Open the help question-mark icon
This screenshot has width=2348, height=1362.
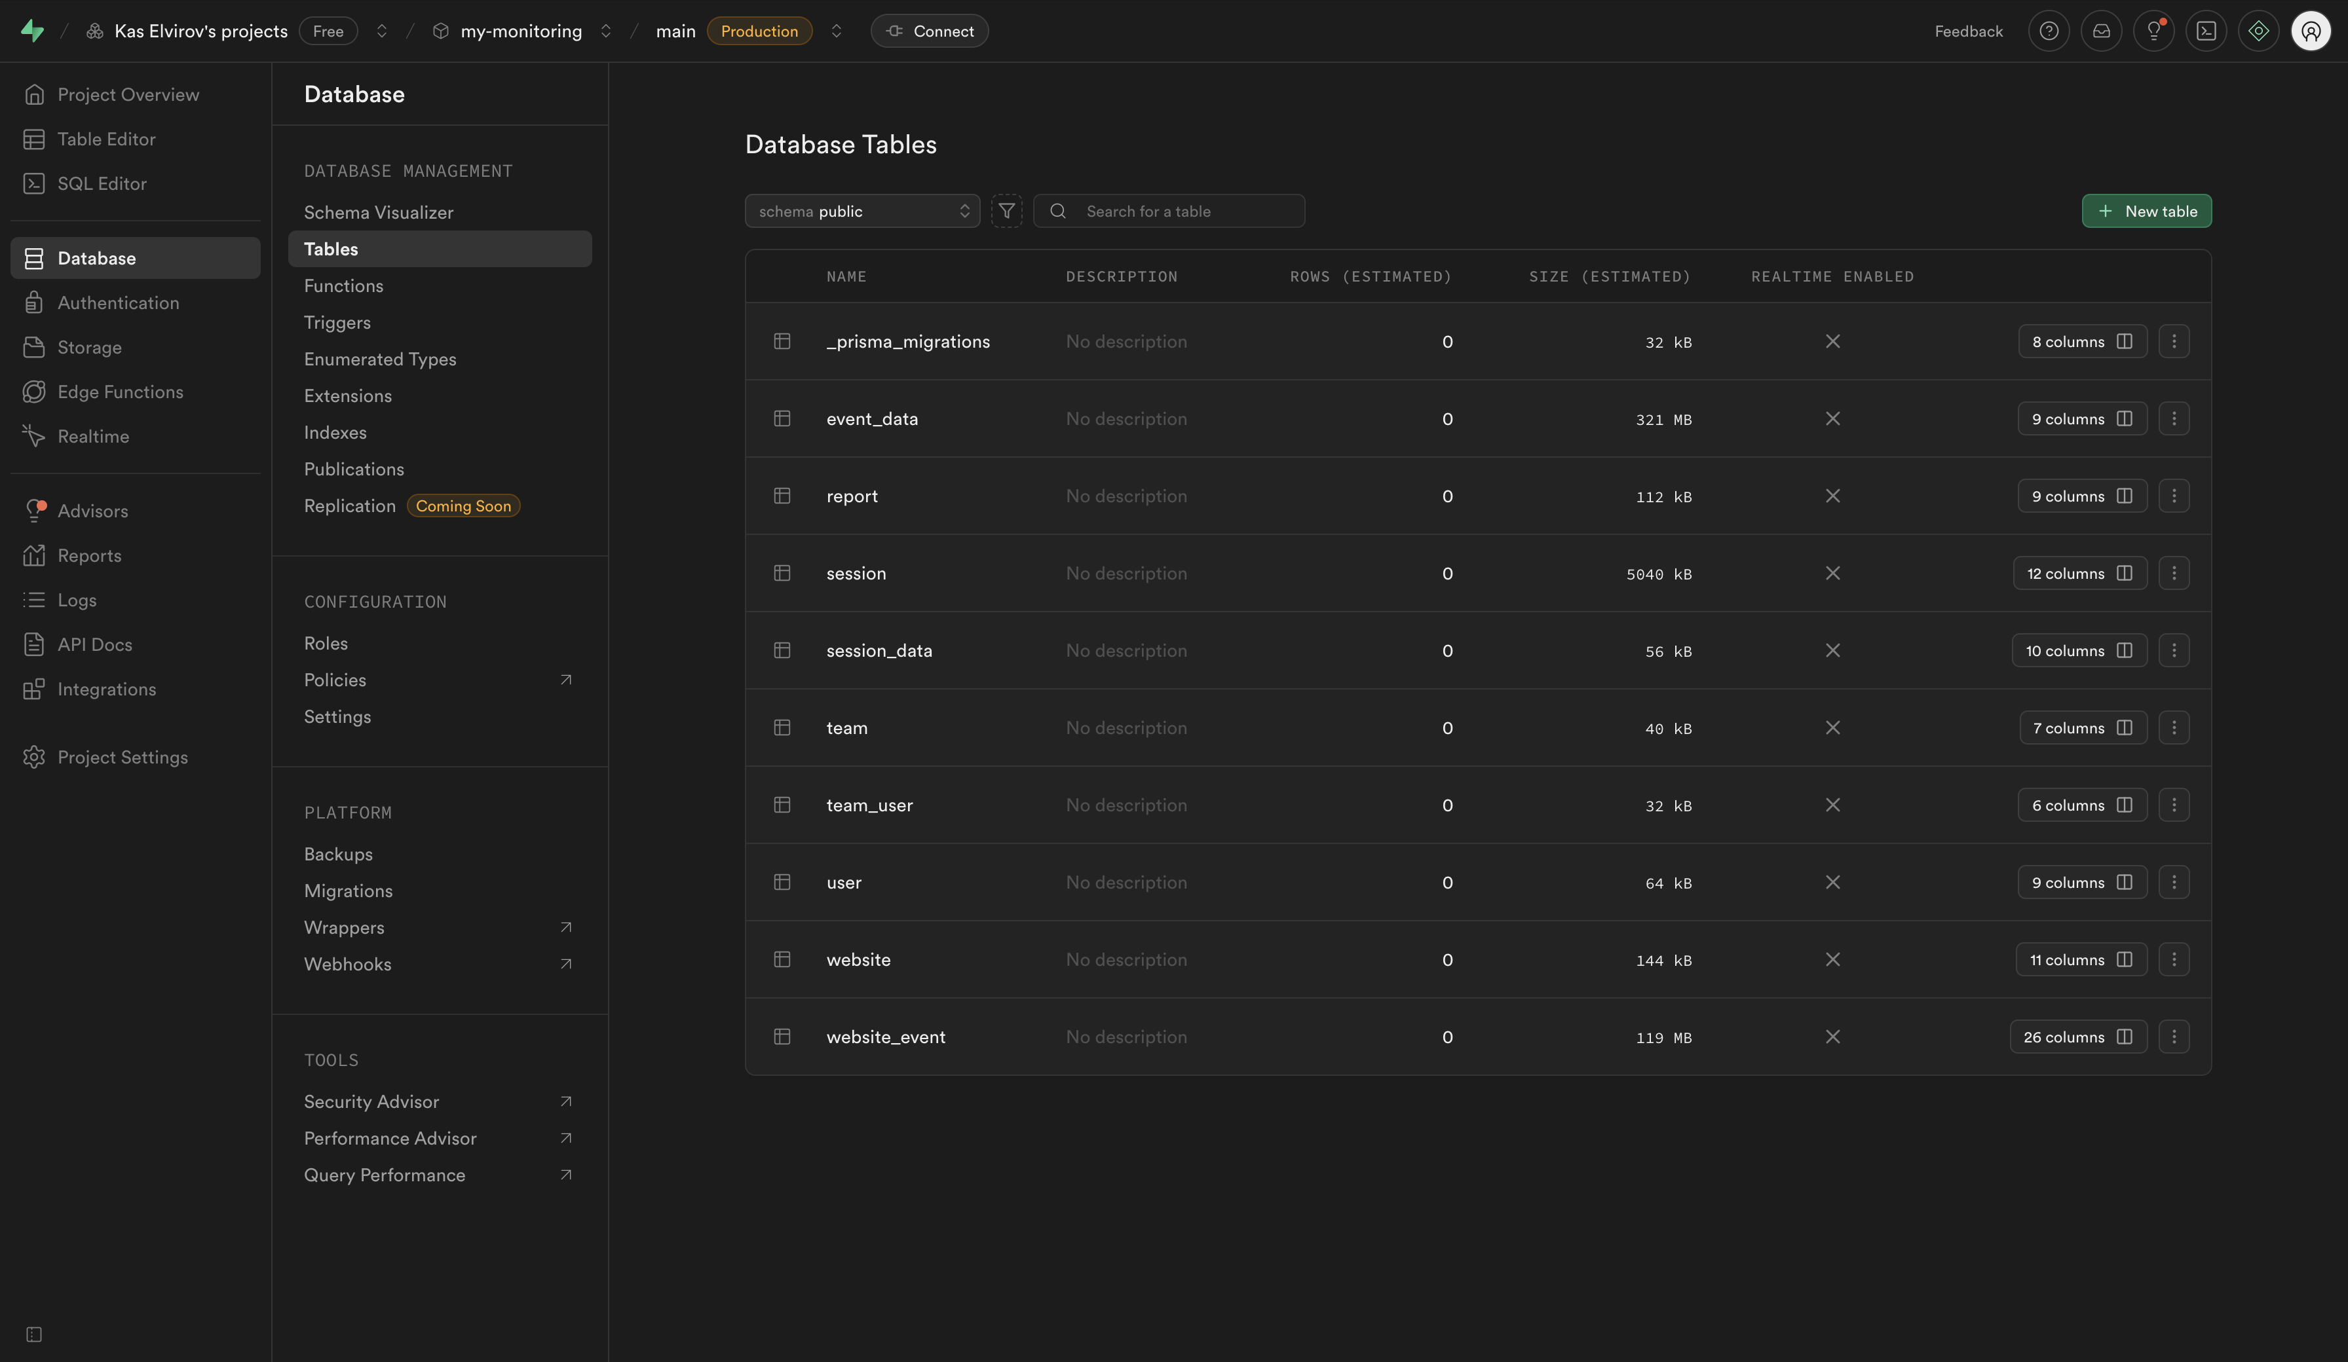click(2048, 31)
